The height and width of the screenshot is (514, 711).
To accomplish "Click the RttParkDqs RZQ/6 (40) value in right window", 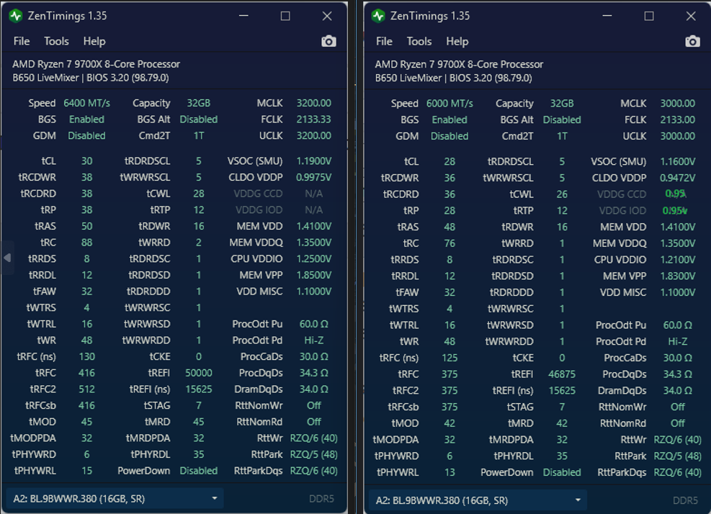I will click(x=677, y=472).
